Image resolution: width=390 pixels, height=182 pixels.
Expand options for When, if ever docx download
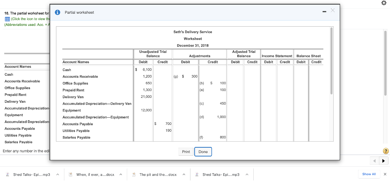[x=121, y=174]
